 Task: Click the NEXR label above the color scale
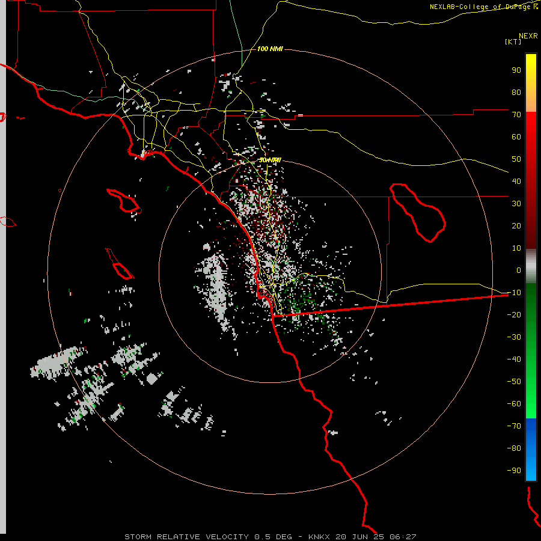click(528, 36)
